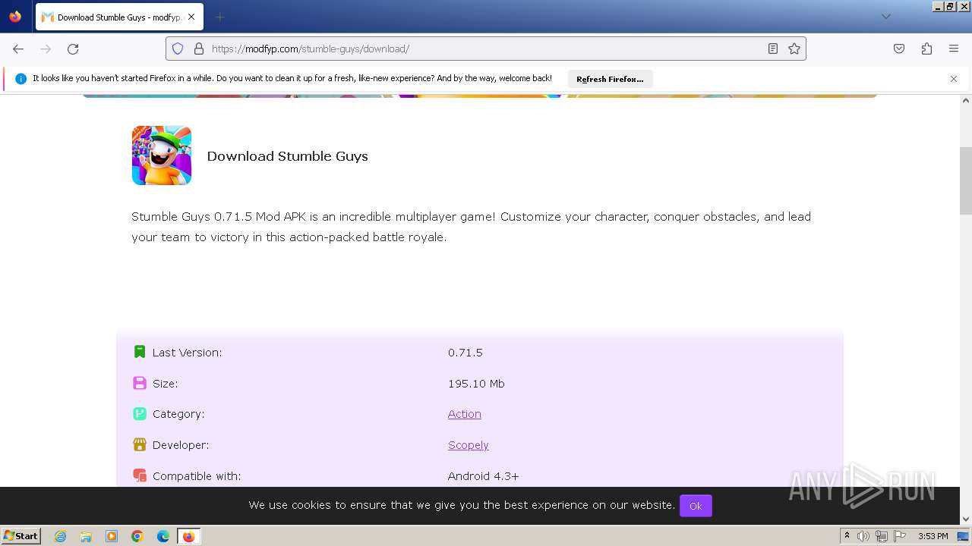This screenshot has height=546, width=972.
Task: Click Refresh Firefox button
Action: click(x=610, y=79)
